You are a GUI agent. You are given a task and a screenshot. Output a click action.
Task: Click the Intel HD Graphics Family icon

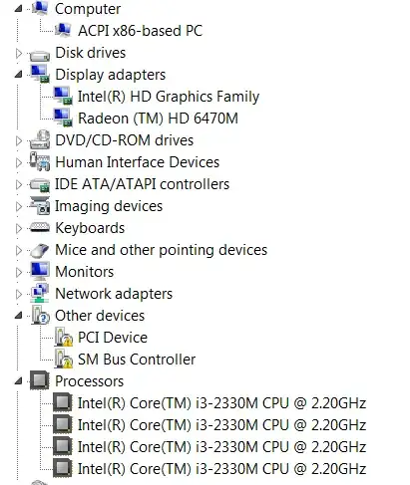pyautogui.click(x=63, y=96)
